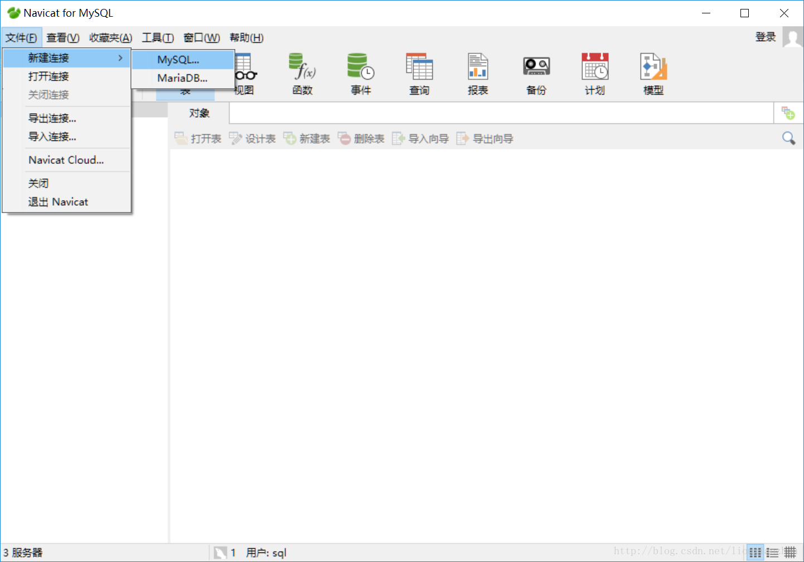The image size is (804, 562).
Task: Click the 登录 (Login) link
Action: click(x=766, y=37)
